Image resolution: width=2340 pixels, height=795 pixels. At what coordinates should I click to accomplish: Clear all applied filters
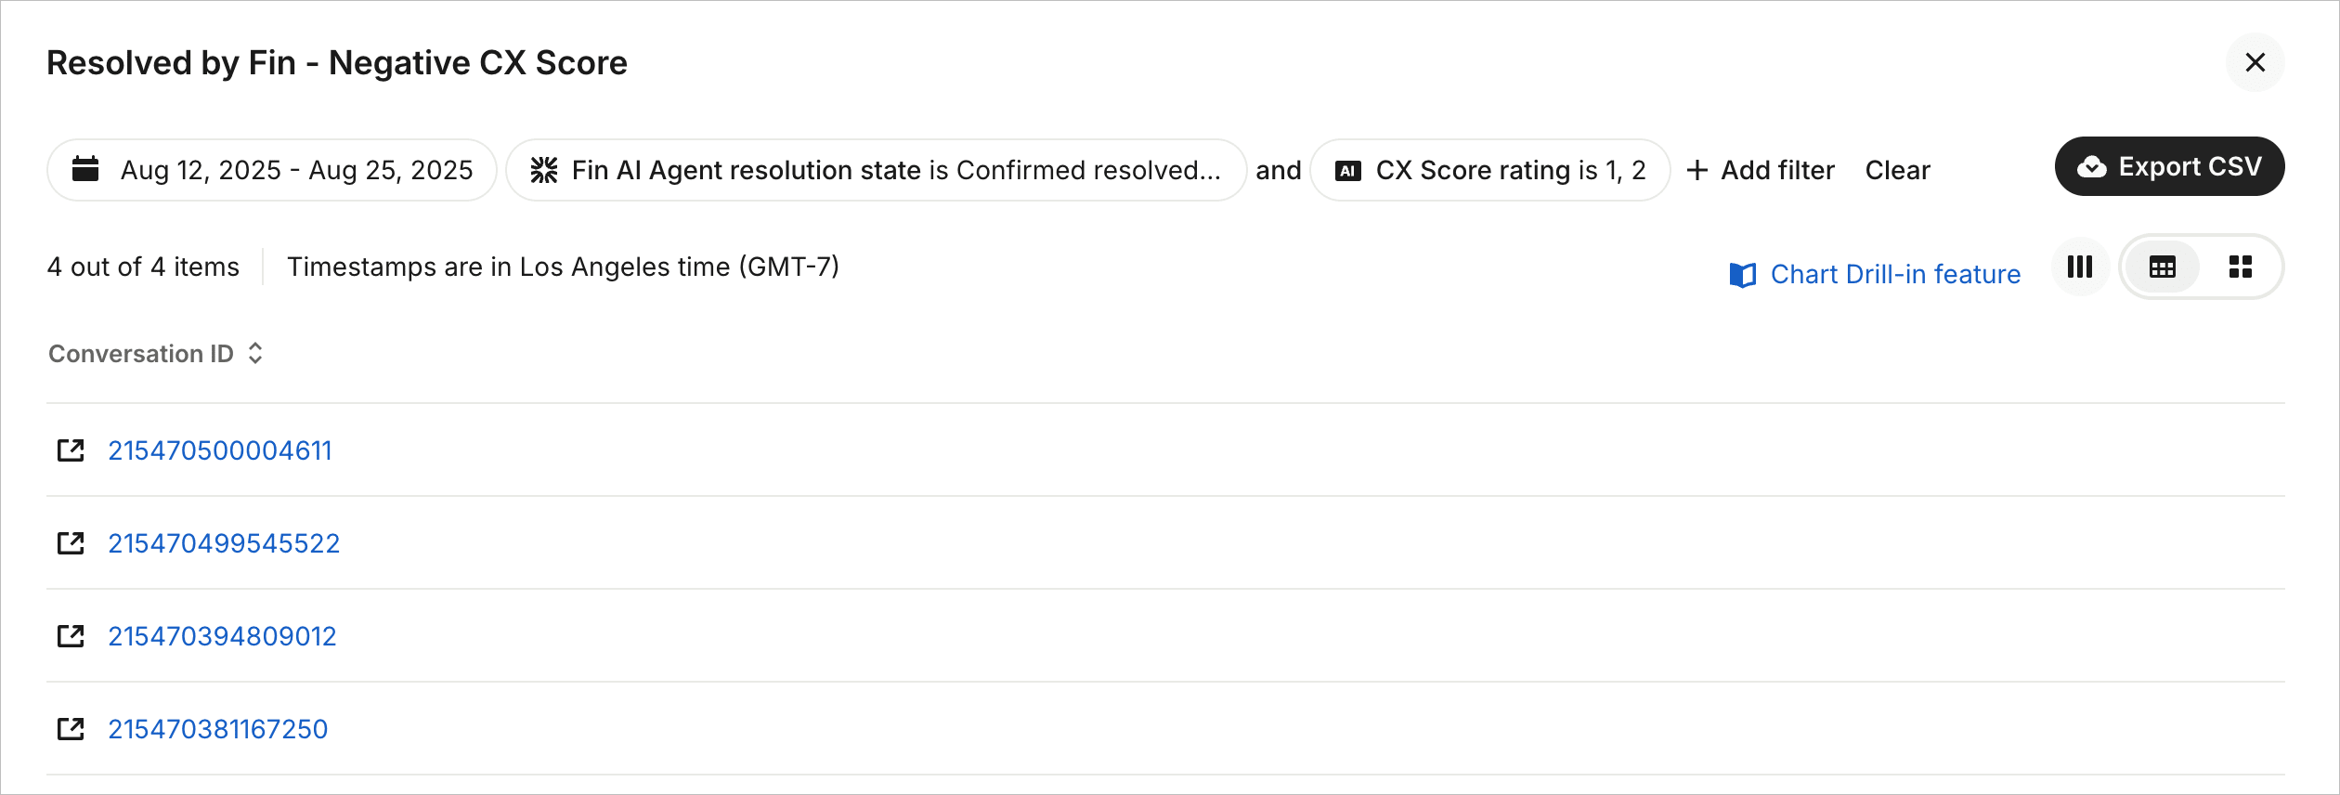click(x=1897, y=170)
